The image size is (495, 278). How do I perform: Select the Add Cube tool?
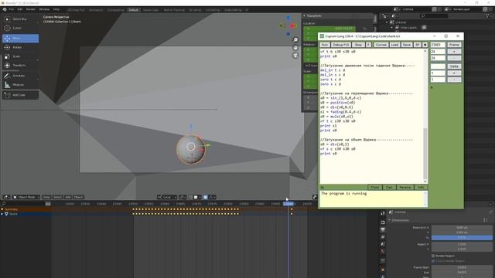[x=20, y=95]
